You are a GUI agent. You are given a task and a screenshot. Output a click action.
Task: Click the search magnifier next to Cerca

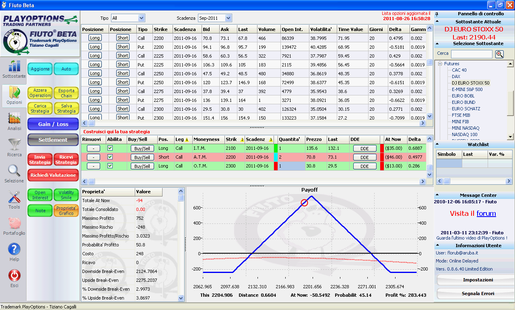[499, 54]
